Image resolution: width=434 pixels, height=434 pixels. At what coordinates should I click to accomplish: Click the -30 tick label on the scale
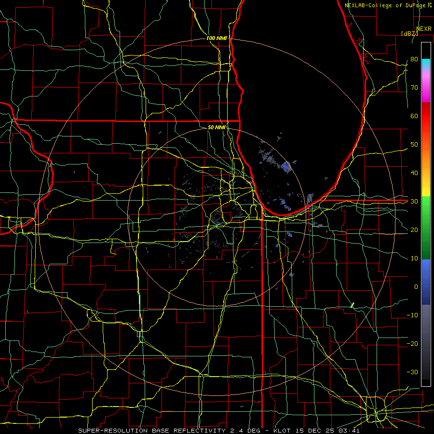pos(412,372)
